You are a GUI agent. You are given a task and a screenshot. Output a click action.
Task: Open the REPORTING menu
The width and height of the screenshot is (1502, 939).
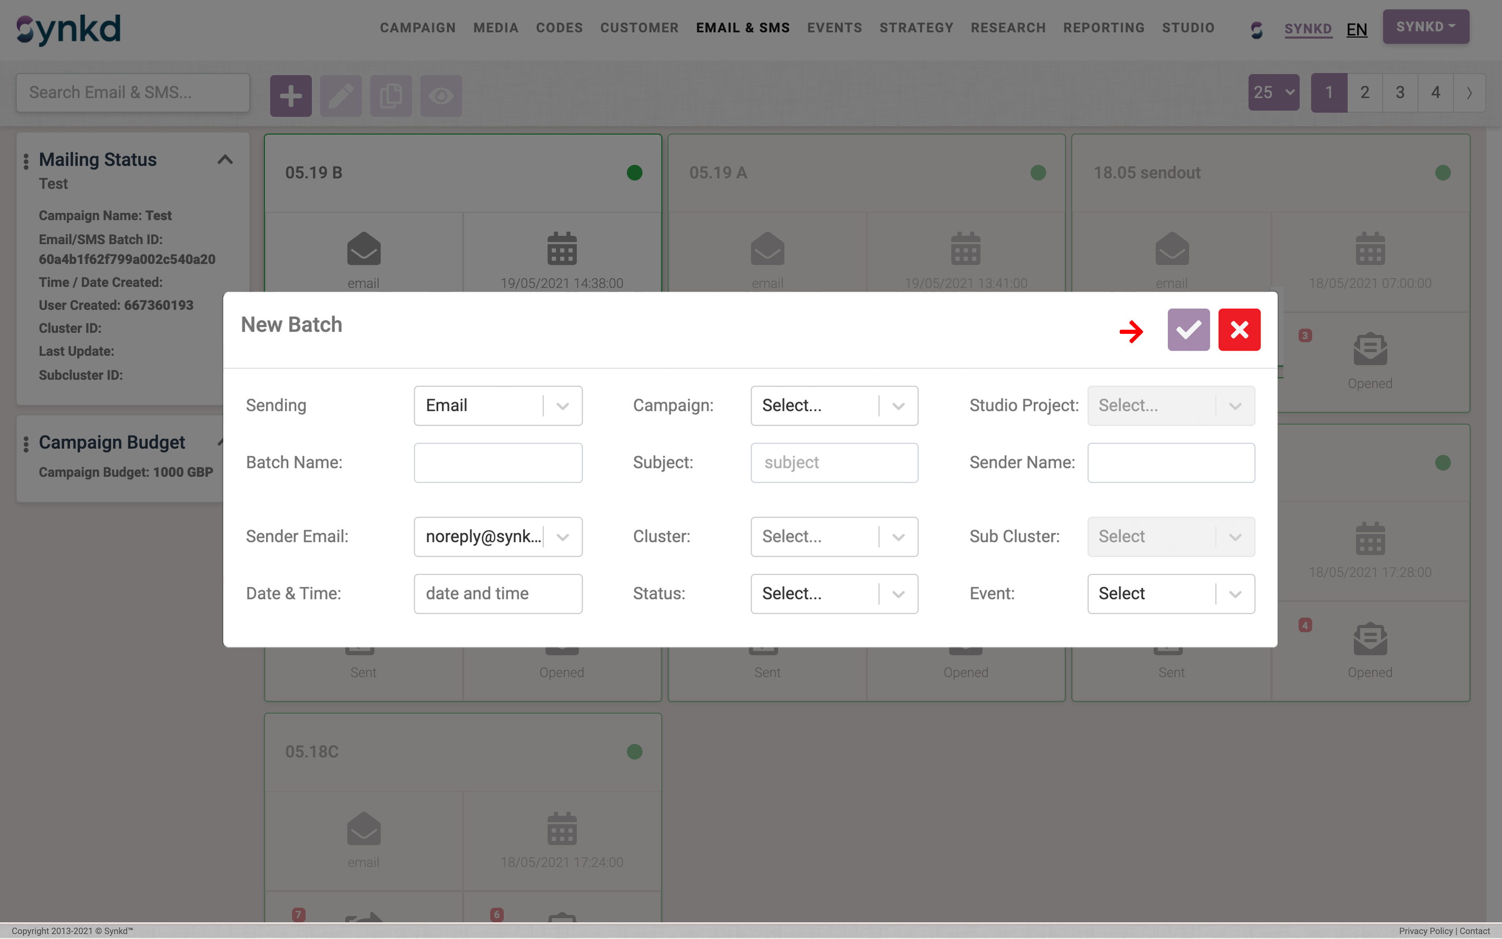(x=1104, y=28)
